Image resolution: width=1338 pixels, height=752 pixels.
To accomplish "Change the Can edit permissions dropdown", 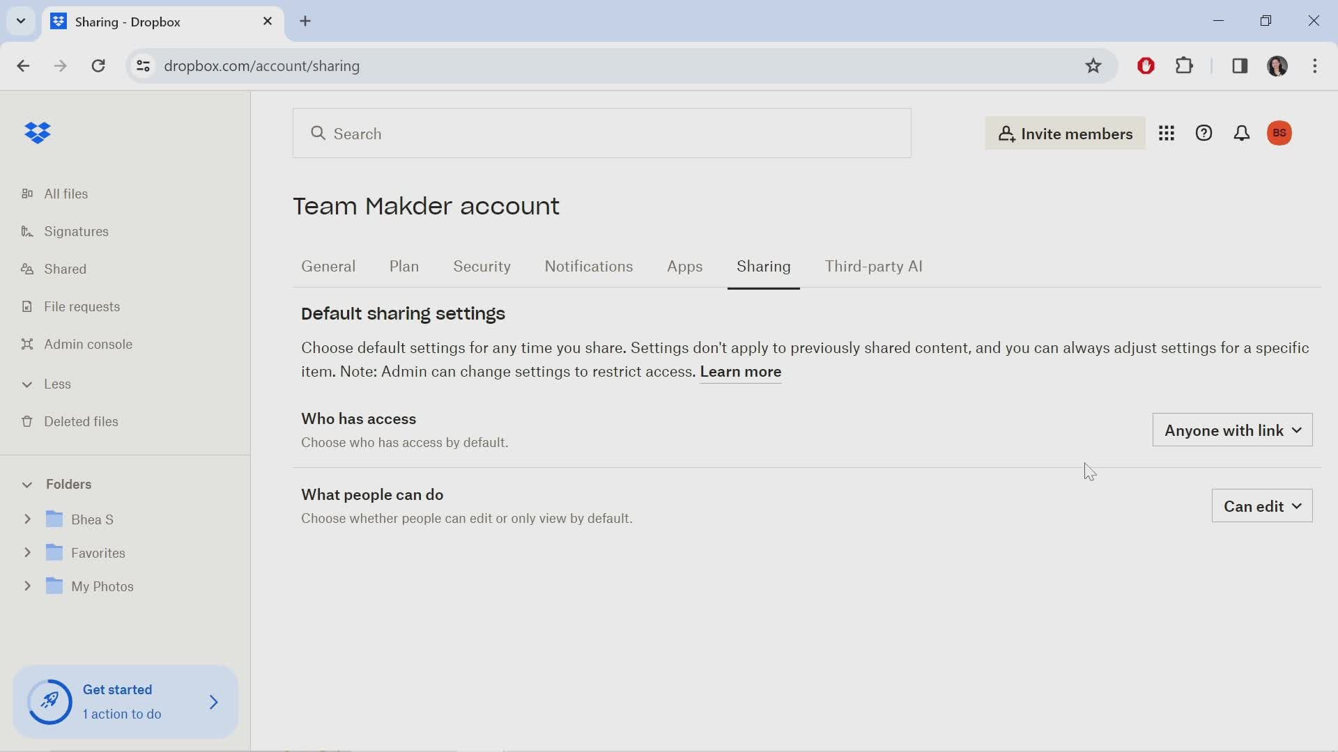I will pyautogui.click(x=1262, y=506).
